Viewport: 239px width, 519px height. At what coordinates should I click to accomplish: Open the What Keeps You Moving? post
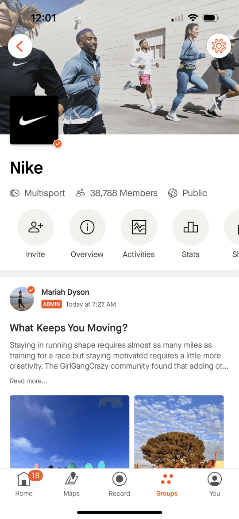point(69,328)
